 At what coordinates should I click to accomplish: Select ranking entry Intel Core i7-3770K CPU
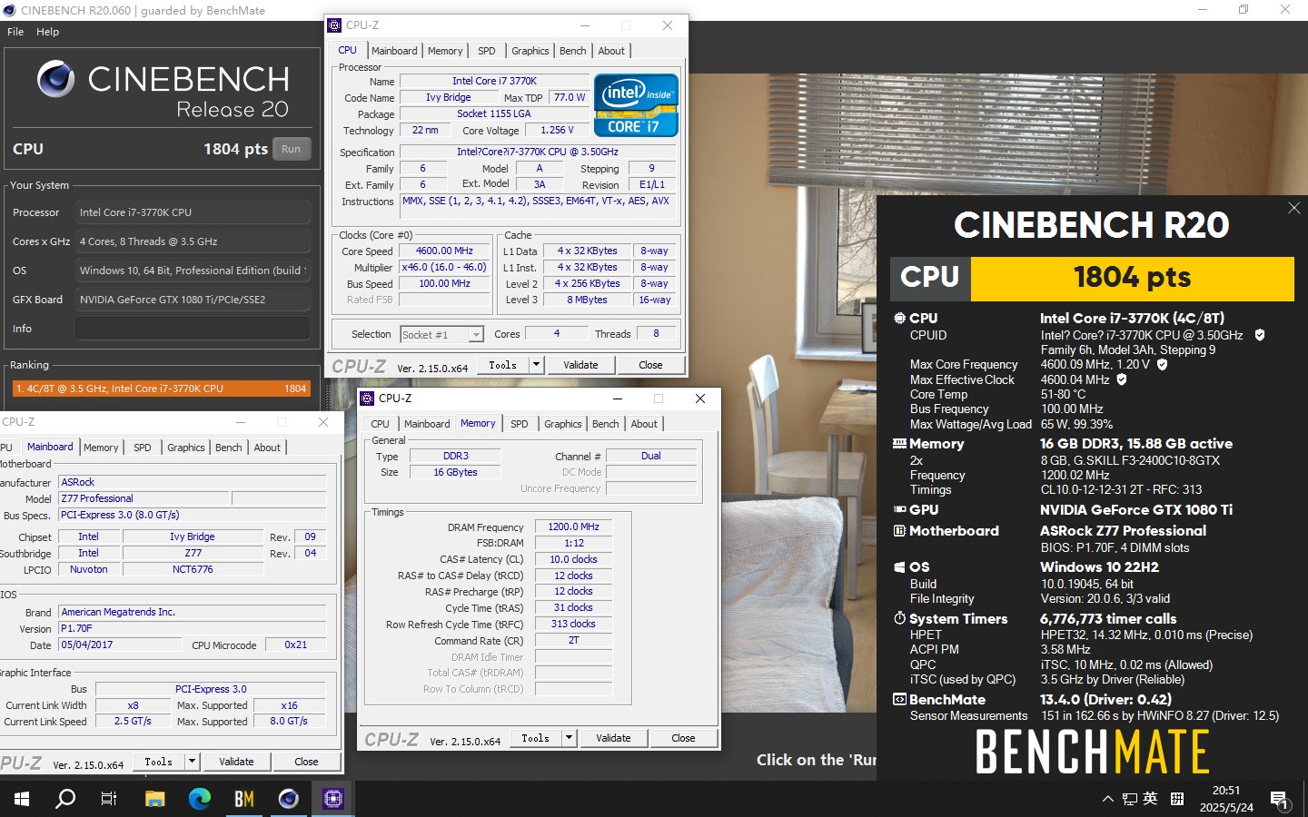[161, 389]
